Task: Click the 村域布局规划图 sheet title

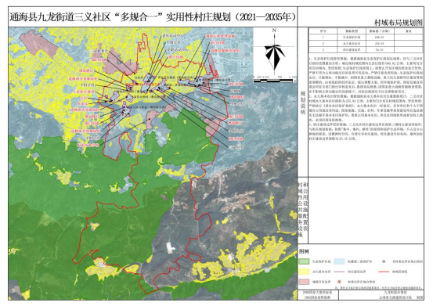Action: click(399, 22)
